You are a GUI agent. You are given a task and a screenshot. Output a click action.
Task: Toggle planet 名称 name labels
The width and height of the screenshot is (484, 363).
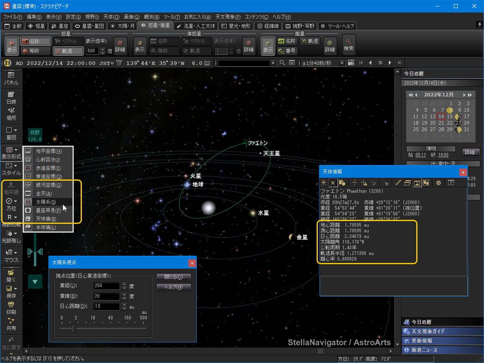click(36, 42)
